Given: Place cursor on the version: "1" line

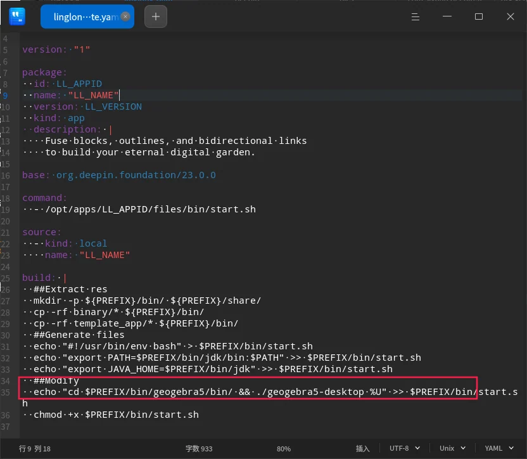Looking at the screenshot, I should pos(56,50).
